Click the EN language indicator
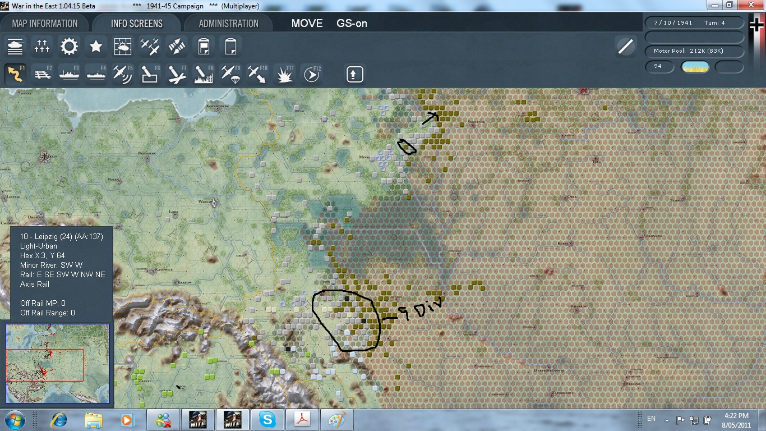Viewport: 766px width, 431px height. pos(651,419)
